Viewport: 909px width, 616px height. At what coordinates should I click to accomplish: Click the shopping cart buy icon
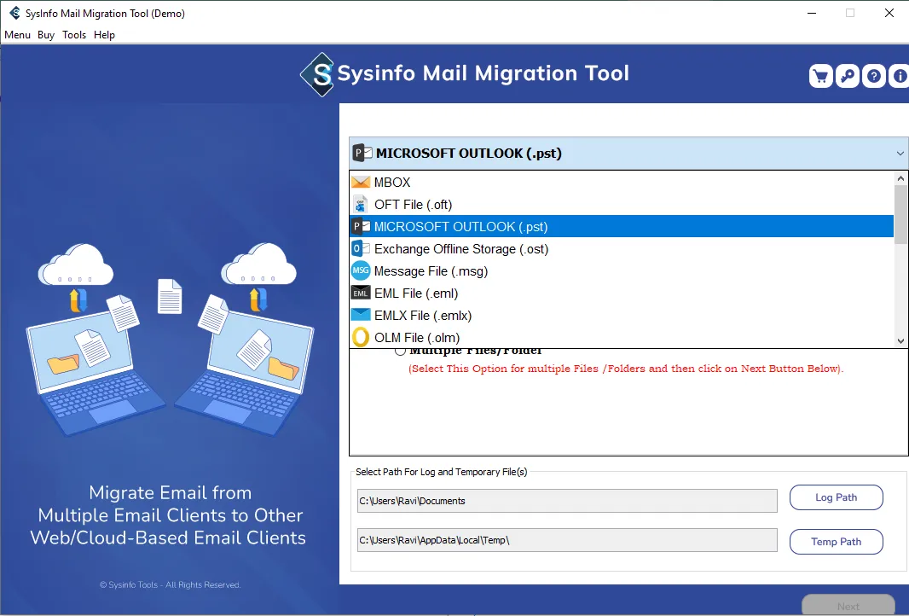click(821, 76)
